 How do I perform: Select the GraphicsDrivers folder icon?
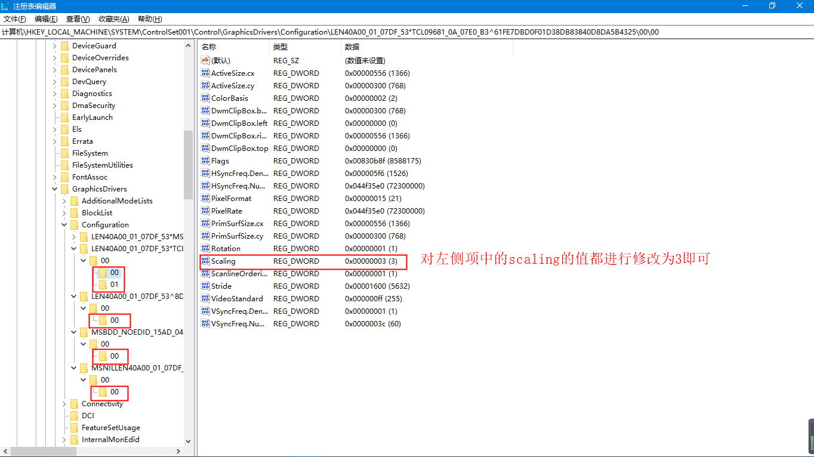click(64, 189)
